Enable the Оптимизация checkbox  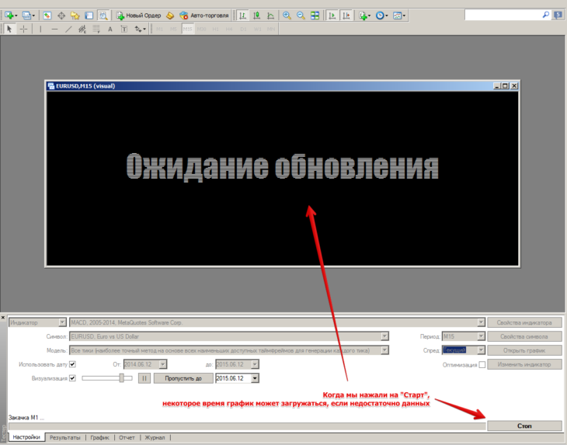tap(482, 364)
